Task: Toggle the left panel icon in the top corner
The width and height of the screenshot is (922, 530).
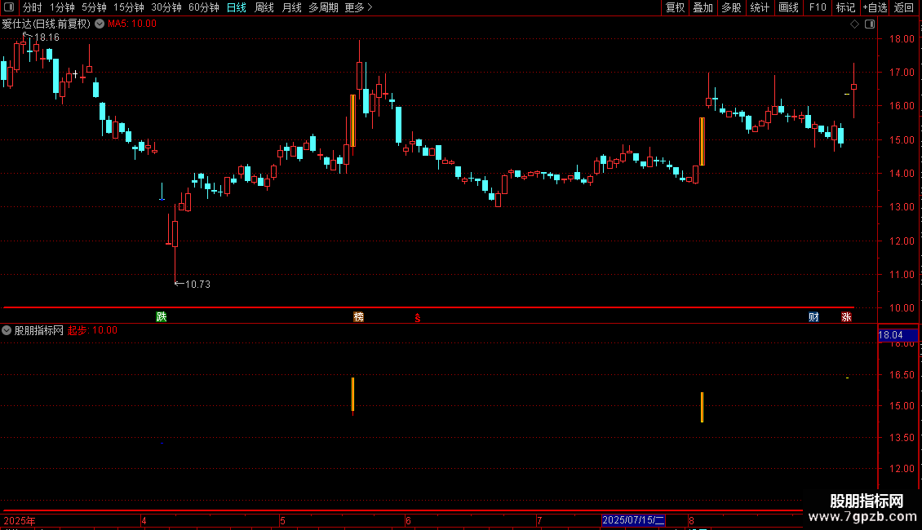Action: 9,7
